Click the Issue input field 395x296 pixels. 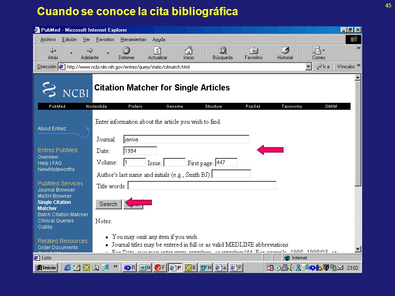click(174, 162)
